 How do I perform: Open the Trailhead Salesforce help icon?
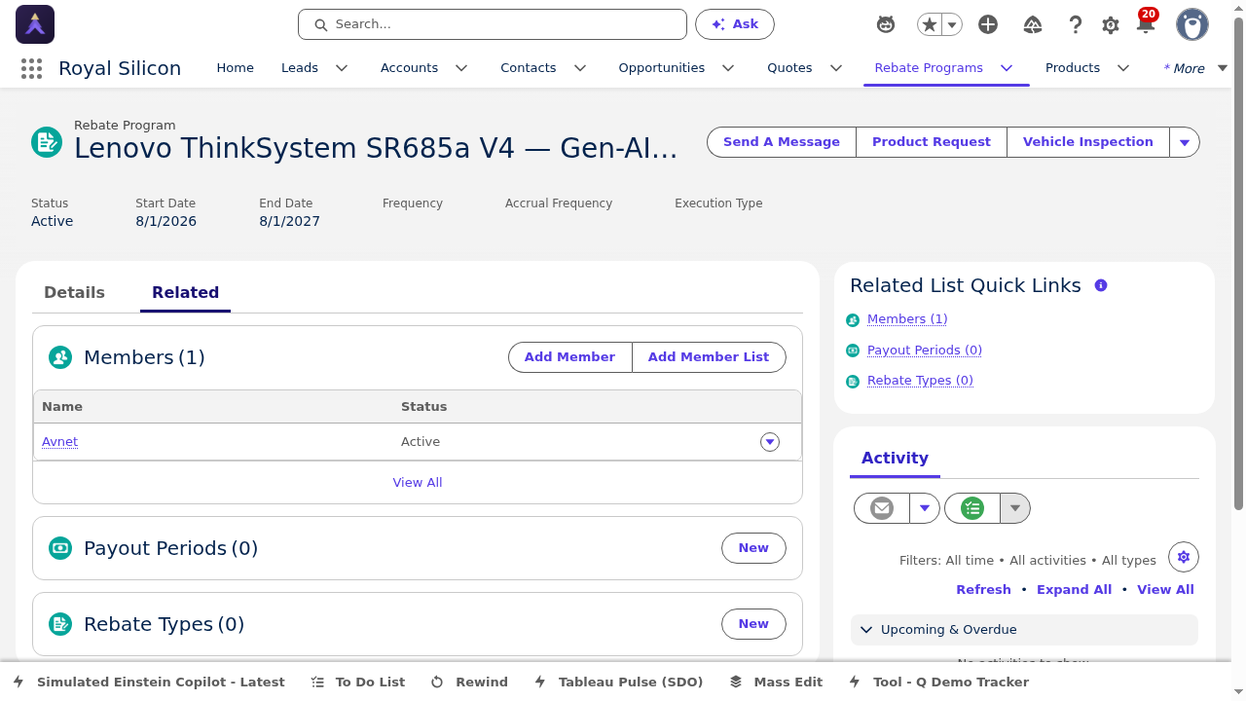click(1033, 24)
